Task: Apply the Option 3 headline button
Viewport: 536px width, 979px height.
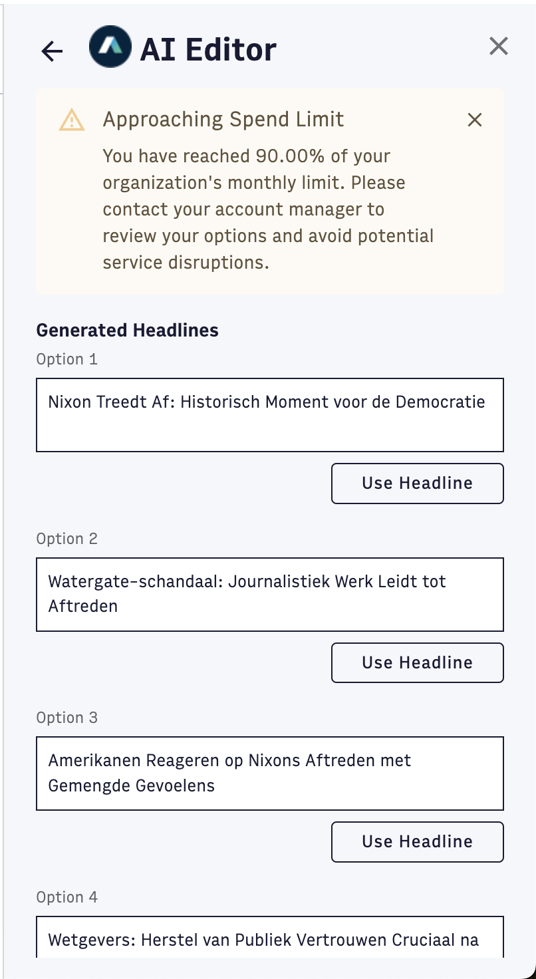Action: click(417, 842)
